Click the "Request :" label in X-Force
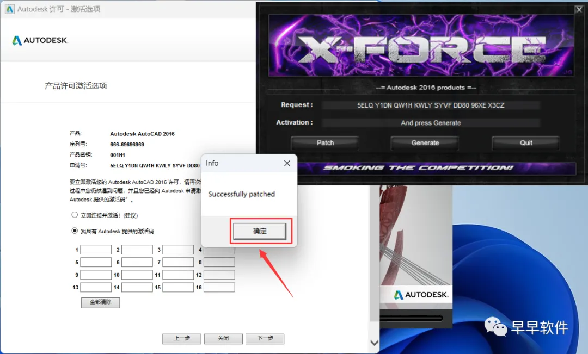 point(297,105)
